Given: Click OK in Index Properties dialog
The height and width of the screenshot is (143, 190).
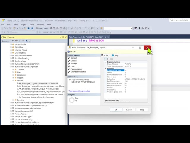Looking at the screenshot, I should 116,110.
